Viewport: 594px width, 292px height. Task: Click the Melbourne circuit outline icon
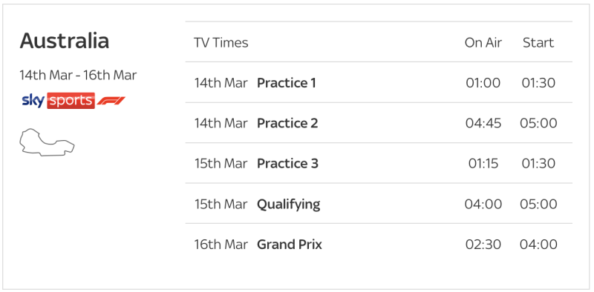[47, 142]
